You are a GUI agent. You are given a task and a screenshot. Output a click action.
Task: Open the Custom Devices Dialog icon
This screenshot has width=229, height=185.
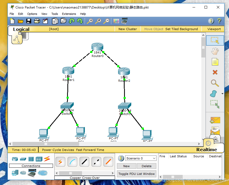(x=124, y=21)
